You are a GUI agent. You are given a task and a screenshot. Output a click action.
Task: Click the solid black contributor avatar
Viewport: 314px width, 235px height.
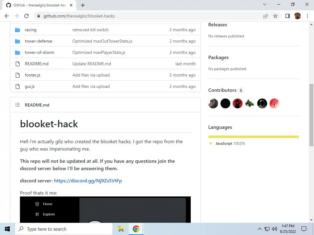pos(225,103)
